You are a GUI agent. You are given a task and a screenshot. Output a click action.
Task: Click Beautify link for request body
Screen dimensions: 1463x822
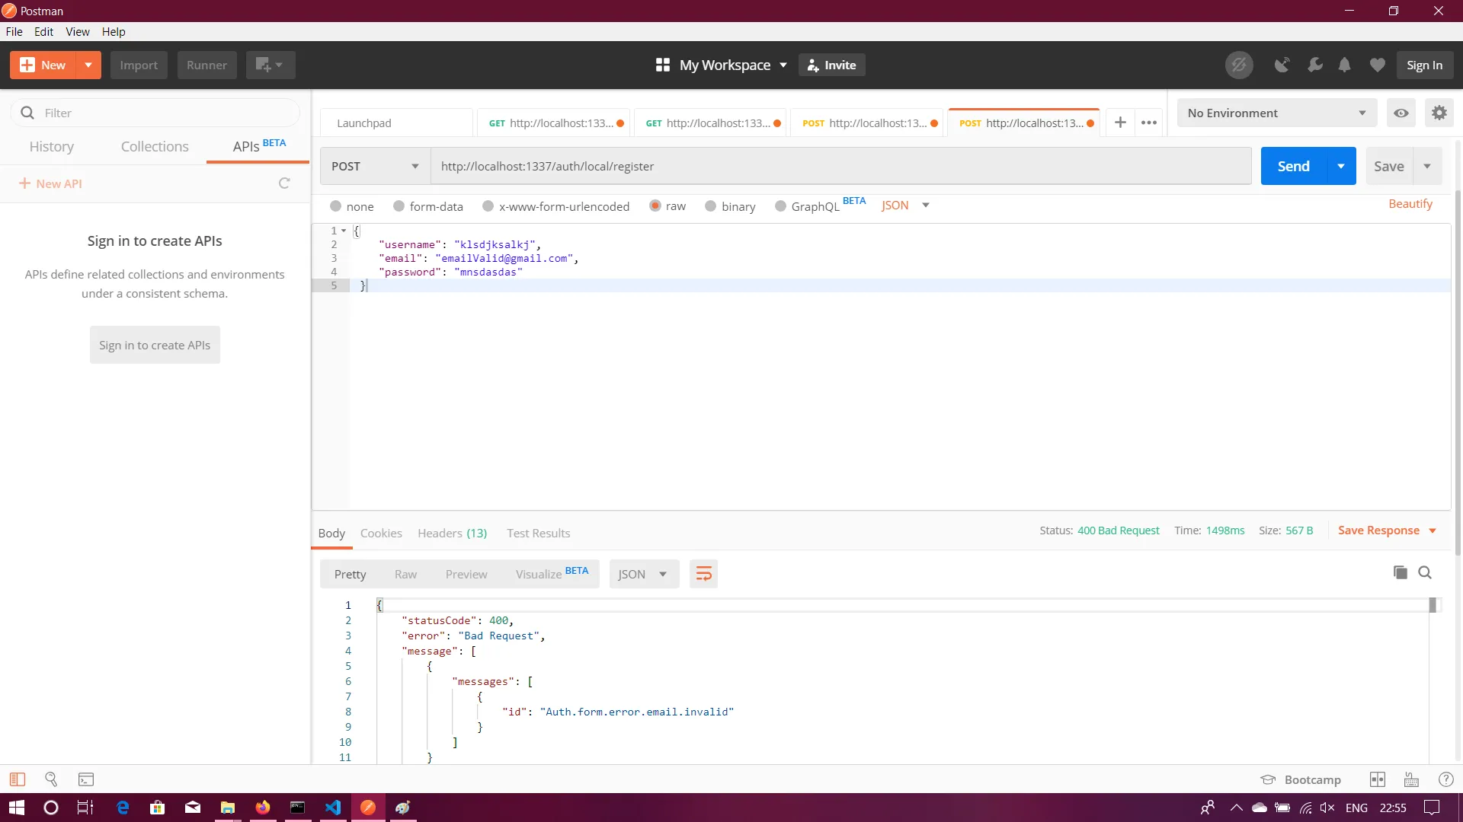(x=1410, y=204)
